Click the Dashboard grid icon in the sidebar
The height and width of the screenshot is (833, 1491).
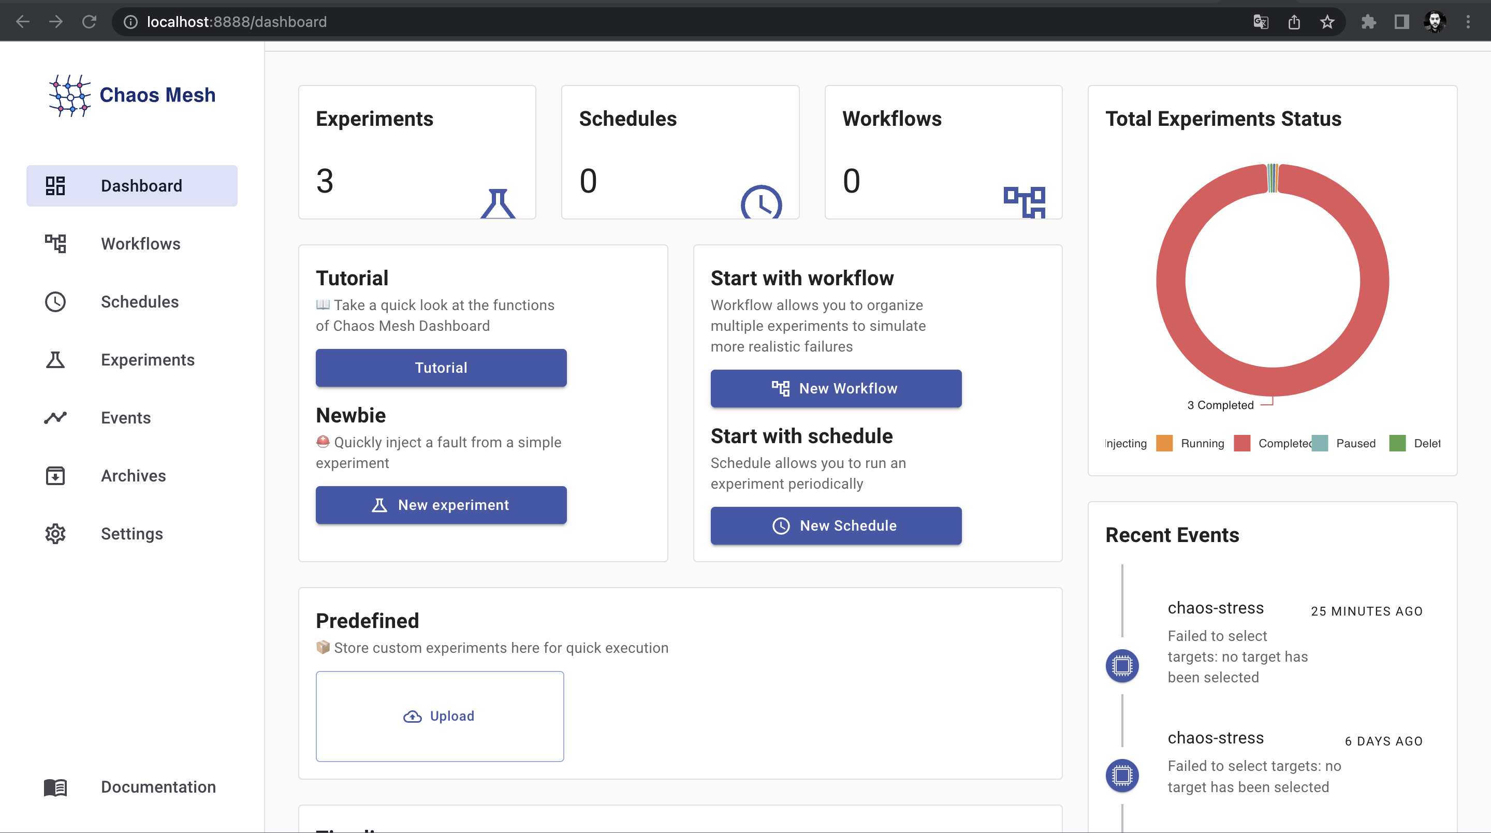coord(55,186)
